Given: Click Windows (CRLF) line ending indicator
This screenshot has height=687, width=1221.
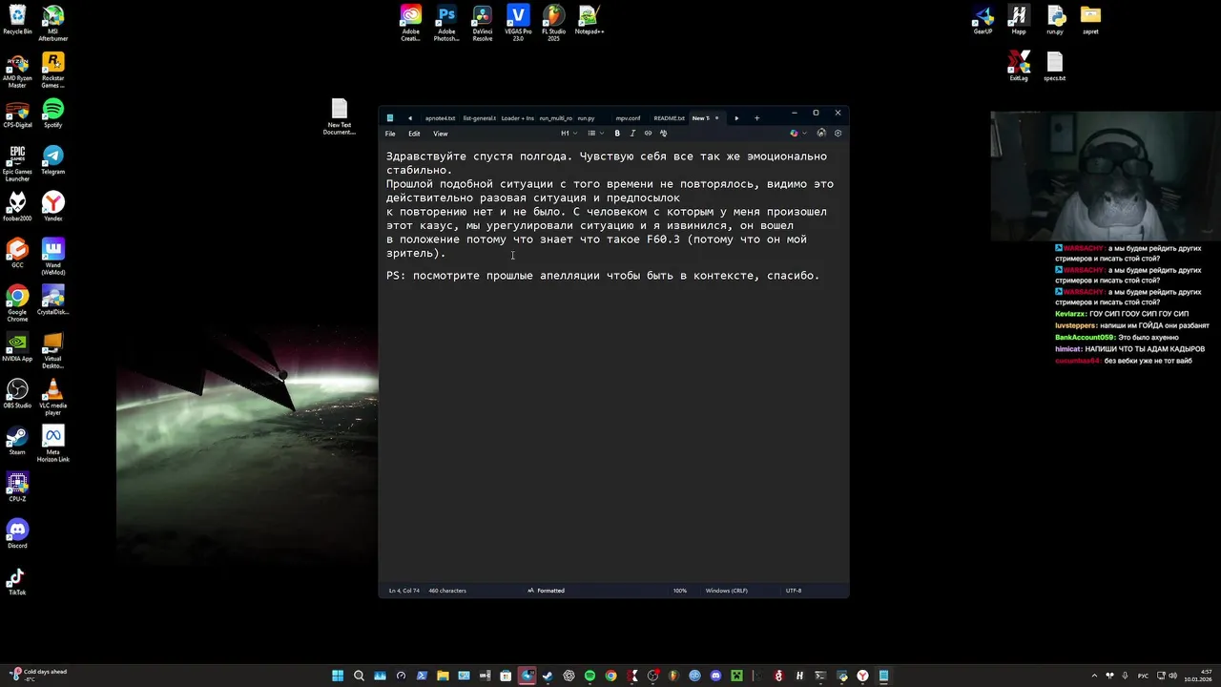Looking at the screenshot, I should (x=726, y=591).
